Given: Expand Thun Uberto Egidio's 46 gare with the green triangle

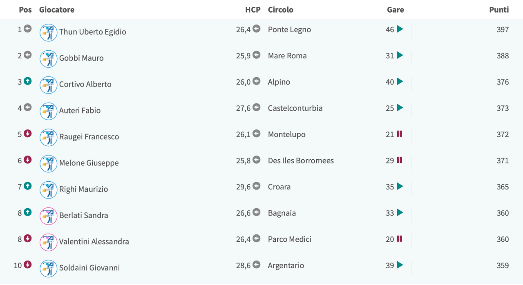Looking at the screenshot, I should tap(400, 29).
